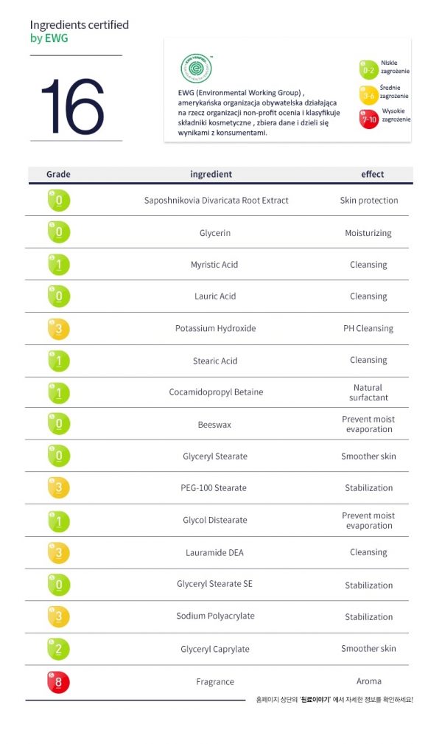This screenshot has height=744, width=442.
Task: Click the green 0-2 low hazard badge
Action: tap(368, 69)
